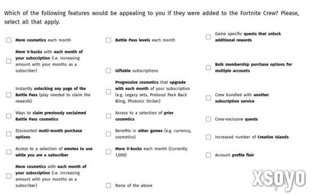
Task: Check Bulk membership purchase options checkbox
Action: (208, 68)
